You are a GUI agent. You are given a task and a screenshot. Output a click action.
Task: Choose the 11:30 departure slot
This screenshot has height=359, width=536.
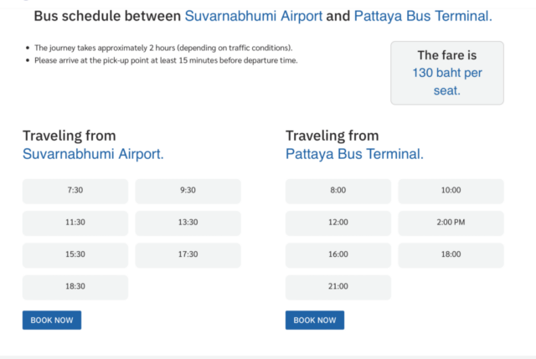click(x=75, y=223)
